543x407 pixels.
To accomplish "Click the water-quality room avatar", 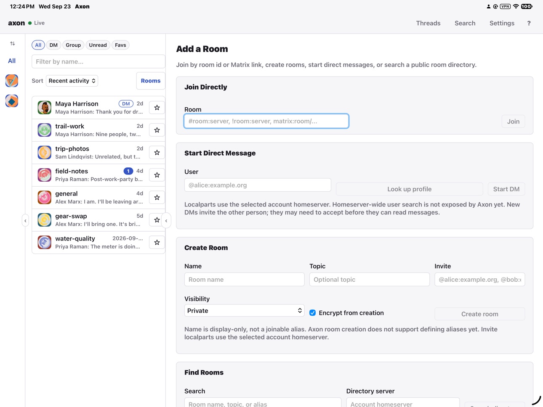I will [x=45, y=242].
